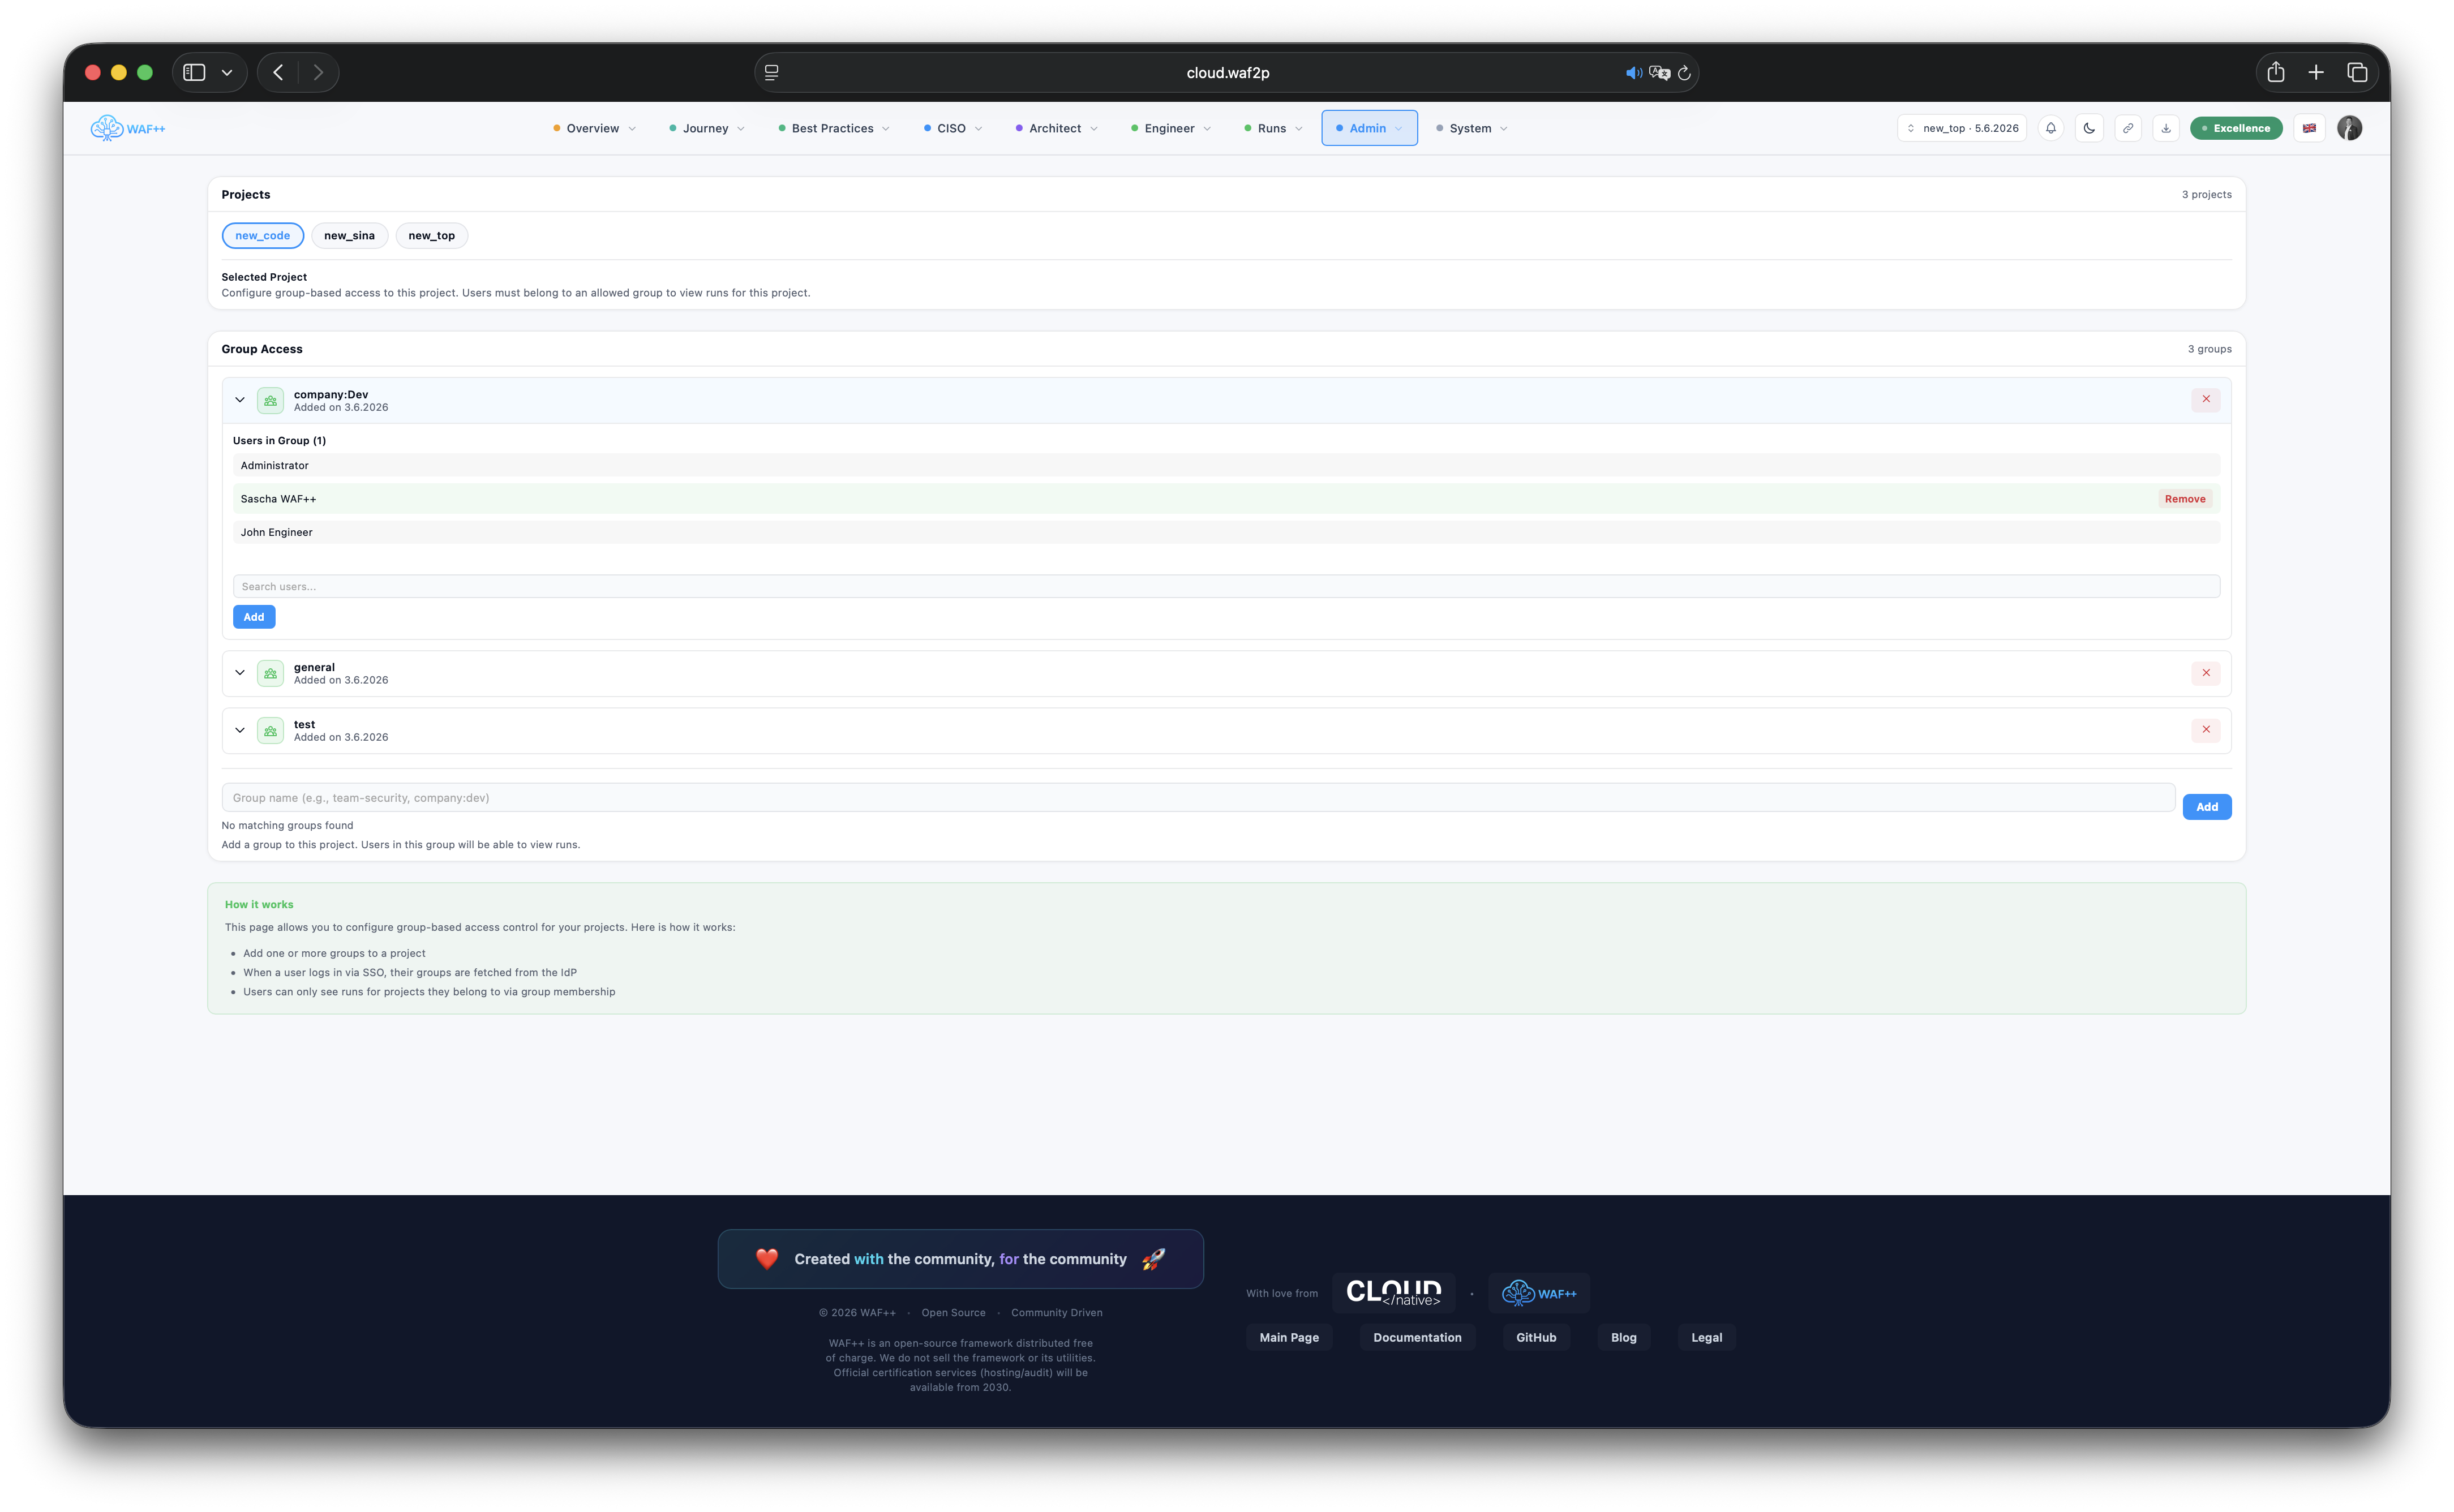Go forward in browser history

(318, 72)
